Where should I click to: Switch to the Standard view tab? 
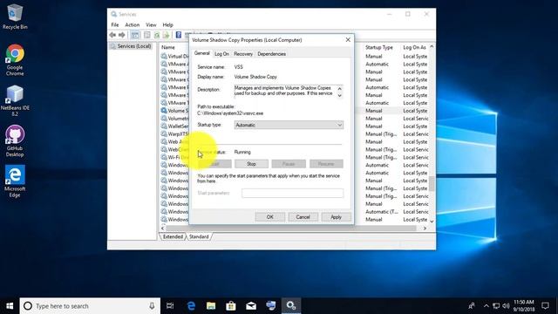199,236
